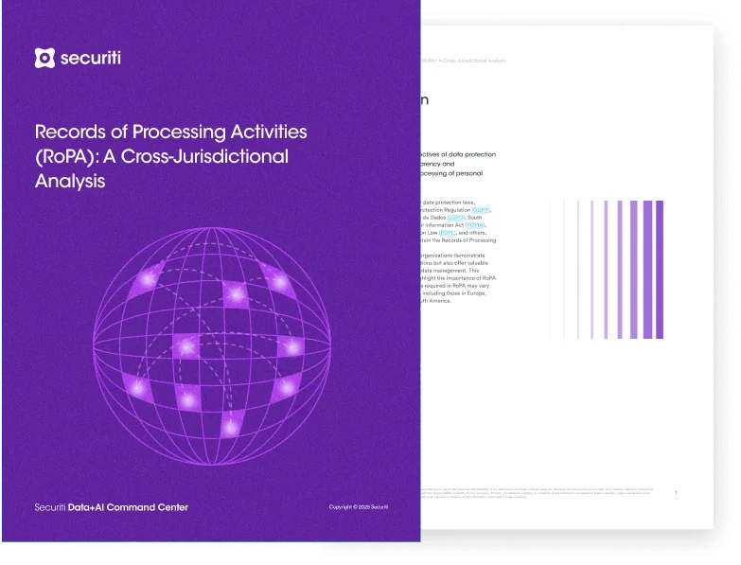Open the LGPD hyperlink

456,217
